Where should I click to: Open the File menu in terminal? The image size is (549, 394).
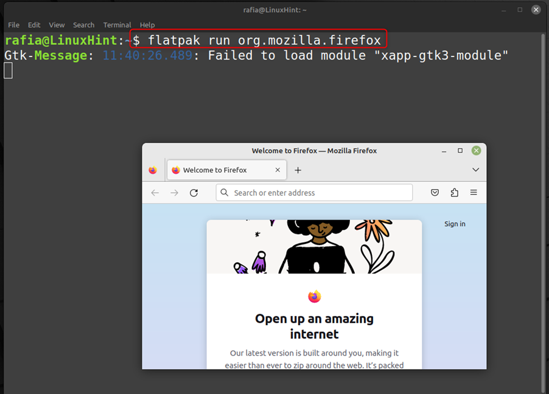pyautogui.click(x=13, y=25)
